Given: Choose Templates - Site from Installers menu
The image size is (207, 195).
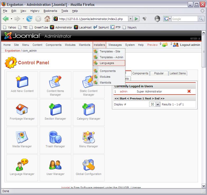Looking at the screenshot, I should (x=109, y=51).
